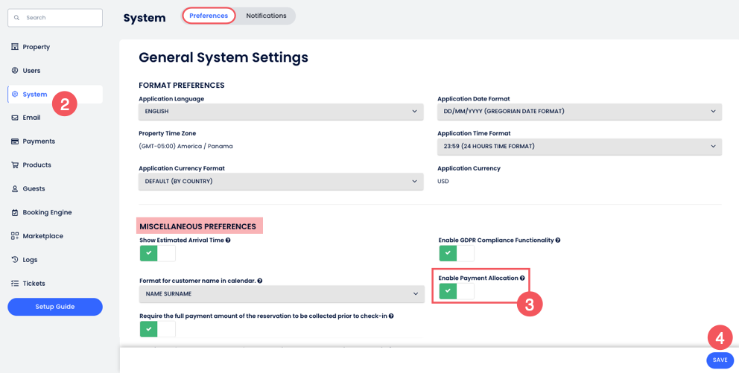The height and width of the screenshot is (373, 739).
Task: Click the Email envelope icon
Action: 15,118
